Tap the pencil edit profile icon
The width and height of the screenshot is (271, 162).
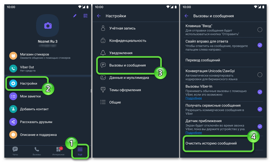[x=75, y=16]
